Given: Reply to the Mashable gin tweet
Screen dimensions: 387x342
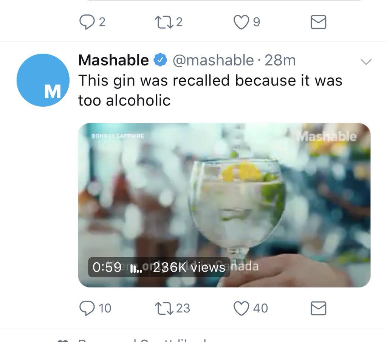Looking at the screenshot, I should click(87, 308).
